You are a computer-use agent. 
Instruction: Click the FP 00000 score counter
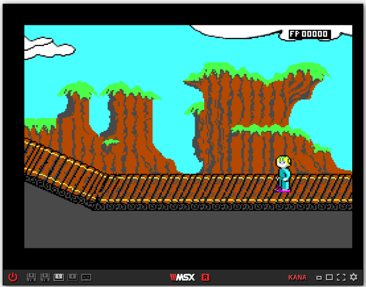point(310,34)
